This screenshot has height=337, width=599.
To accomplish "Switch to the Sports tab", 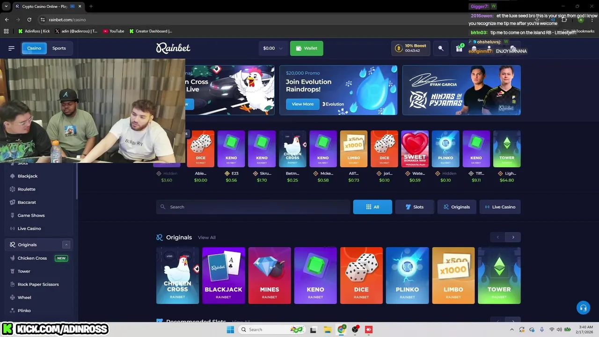I will tap(59, 48).
